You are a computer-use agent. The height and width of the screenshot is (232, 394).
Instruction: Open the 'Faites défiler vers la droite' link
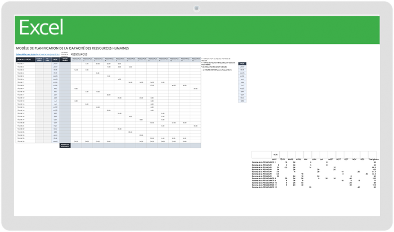[38, 54]
